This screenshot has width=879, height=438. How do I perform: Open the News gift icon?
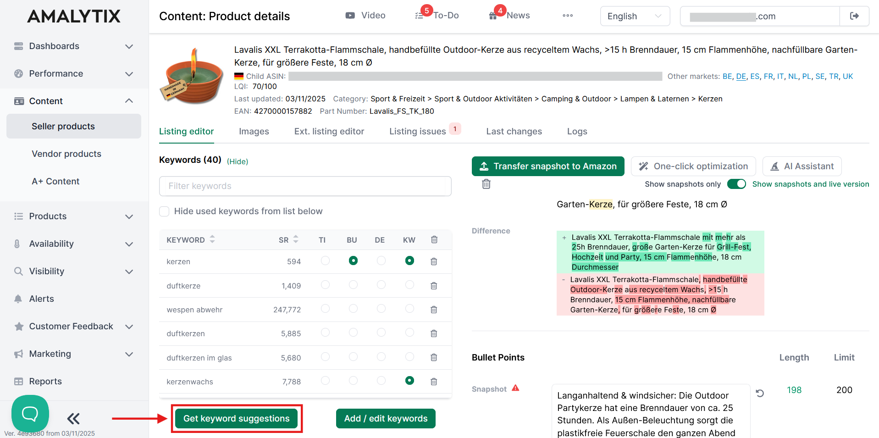493,16
